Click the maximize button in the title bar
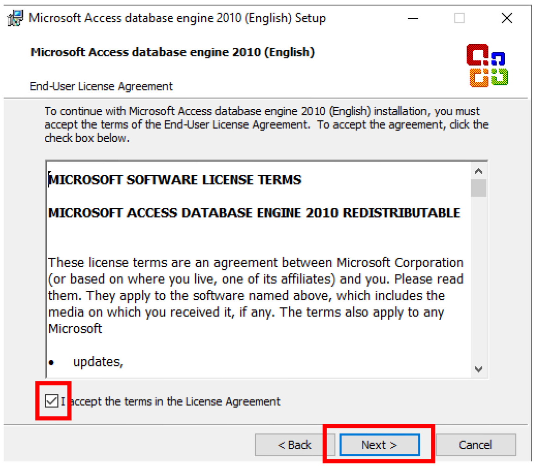Screen dimensions: 534x466 (459, 18)
